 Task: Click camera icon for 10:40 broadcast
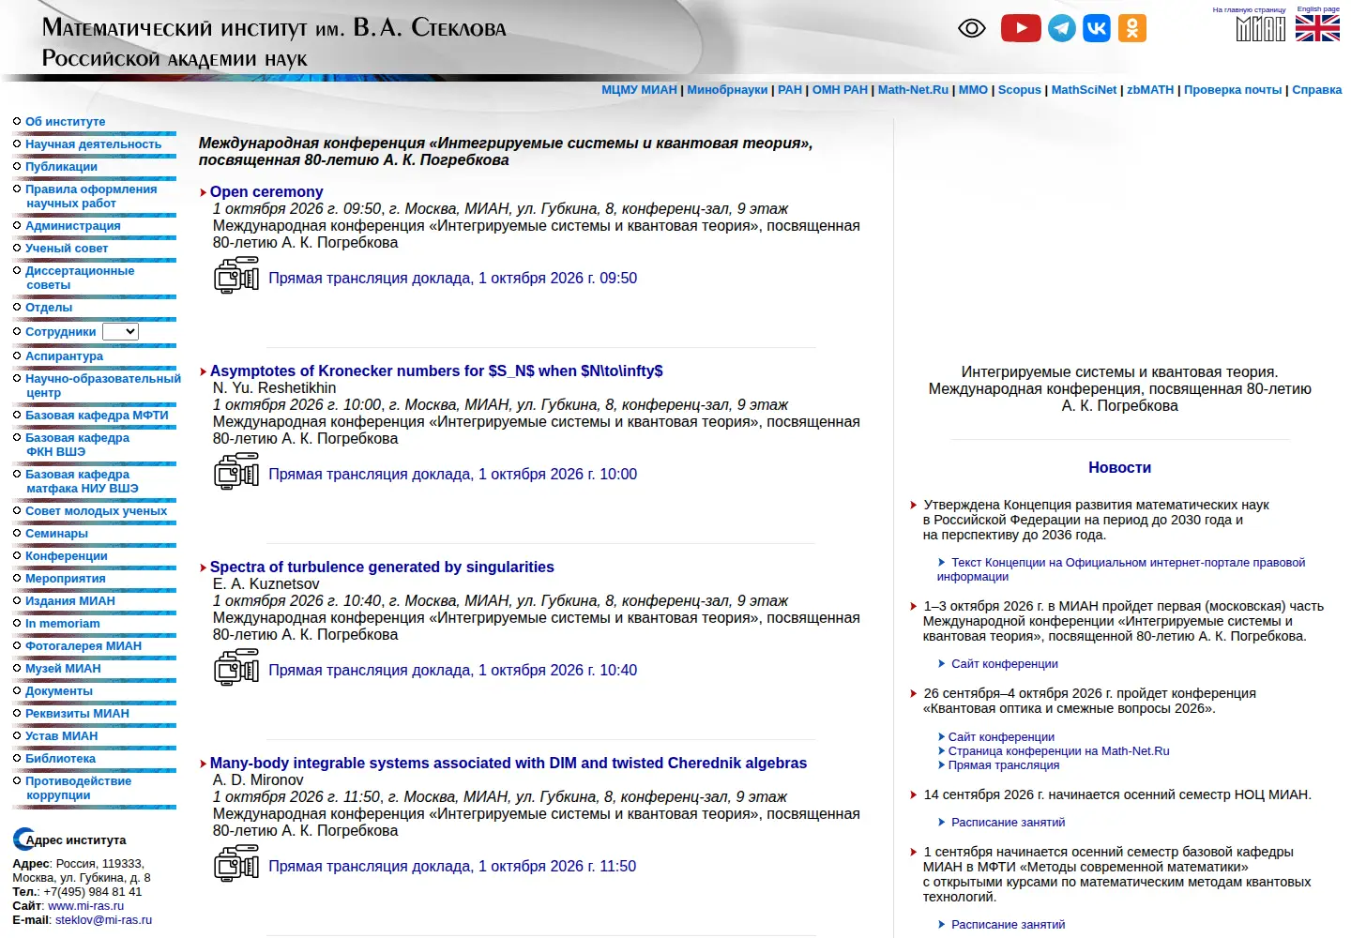(236, 669)
